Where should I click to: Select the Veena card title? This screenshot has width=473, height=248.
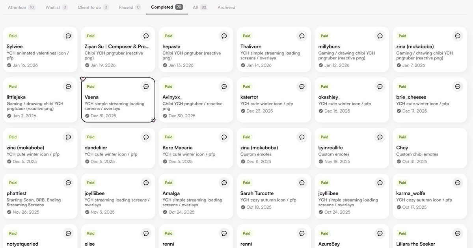[91, 97]
